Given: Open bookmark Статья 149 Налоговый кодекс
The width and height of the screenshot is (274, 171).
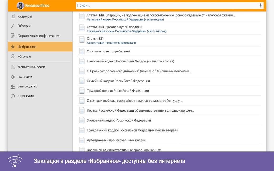Looking at the screenshot, I should tap(161, 17).
